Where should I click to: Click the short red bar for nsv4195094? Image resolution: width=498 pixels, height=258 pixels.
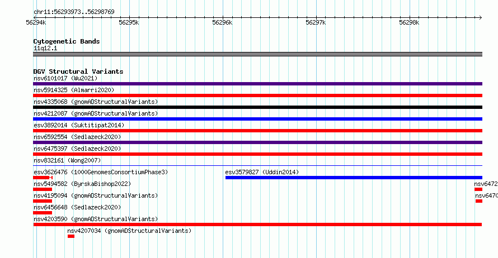point(43,201)
